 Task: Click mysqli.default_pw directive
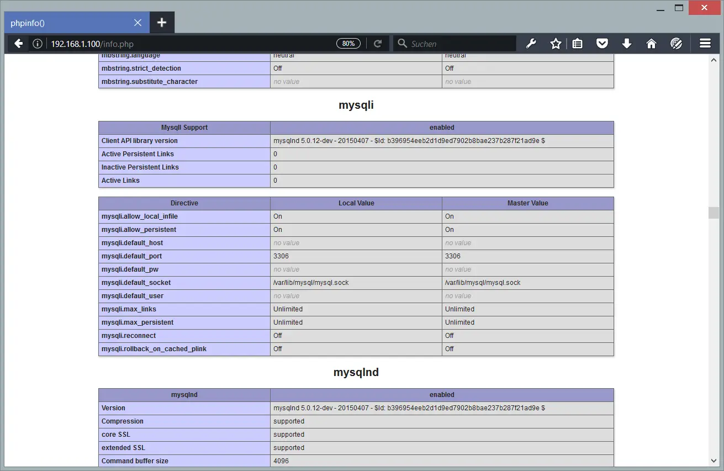(130, 269)
